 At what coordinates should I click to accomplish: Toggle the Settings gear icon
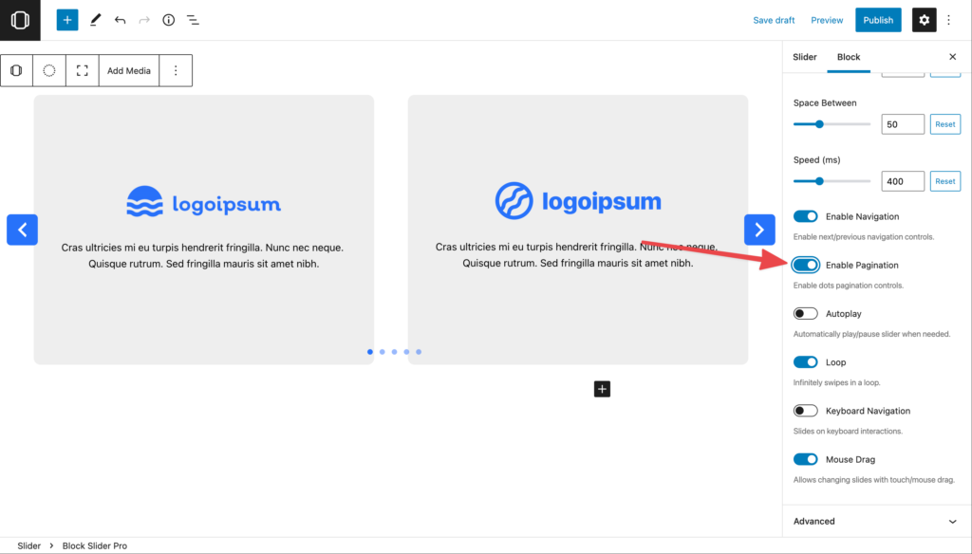[x=924, y=20]
